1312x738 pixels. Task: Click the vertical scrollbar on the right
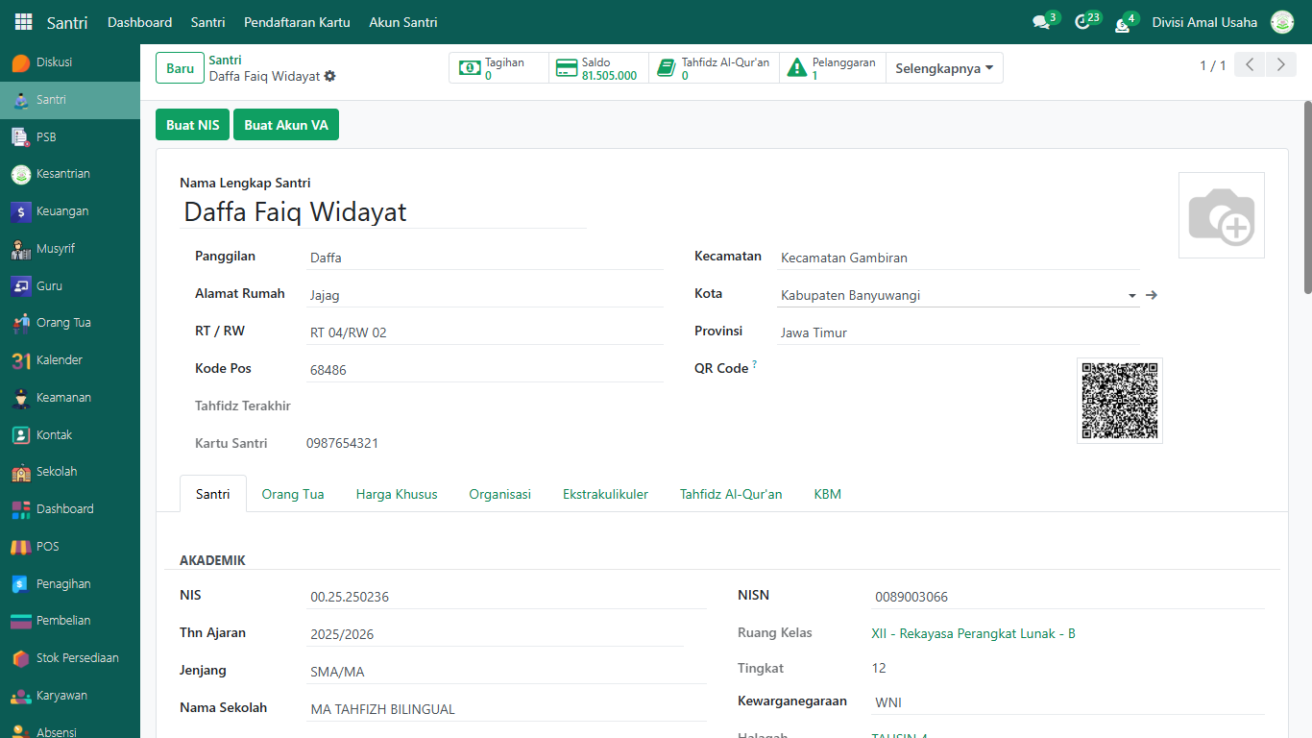(1307, 197)
